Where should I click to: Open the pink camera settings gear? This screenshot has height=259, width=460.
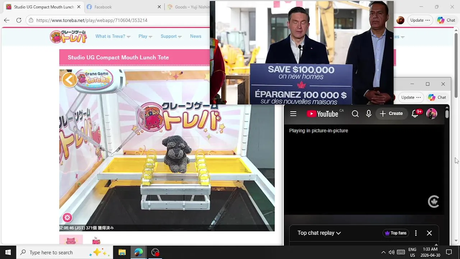67,217
